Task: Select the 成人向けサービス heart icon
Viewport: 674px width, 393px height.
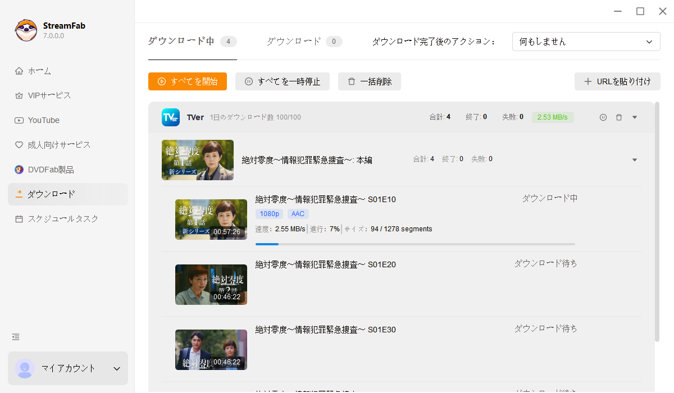Action: (x=19, y=144)
